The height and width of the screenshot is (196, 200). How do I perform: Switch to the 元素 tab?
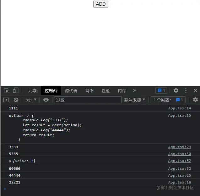[32, 91]
